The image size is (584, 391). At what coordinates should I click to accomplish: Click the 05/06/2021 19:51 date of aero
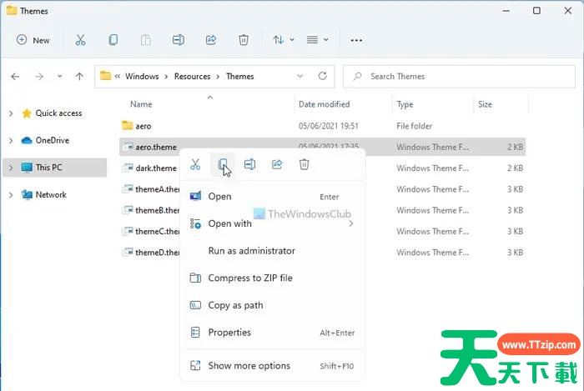pos(328,126)
